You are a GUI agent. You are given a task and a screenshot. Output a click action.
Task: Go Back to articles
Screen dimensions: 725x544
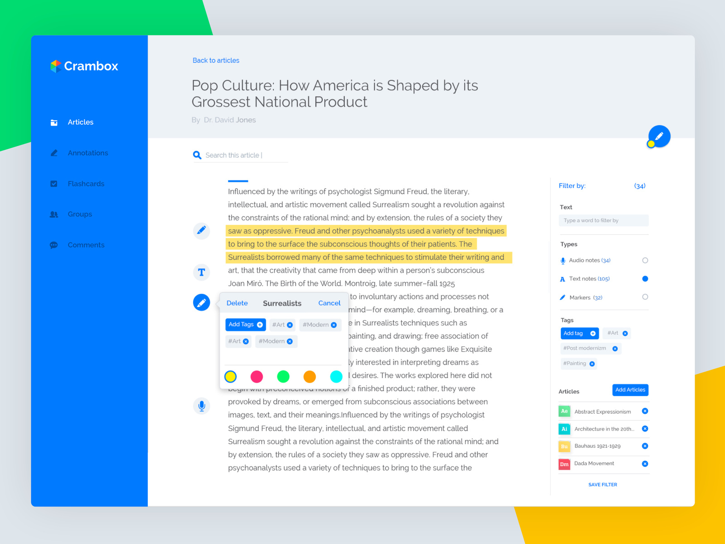pyautogui.click(x=216, y=60)
